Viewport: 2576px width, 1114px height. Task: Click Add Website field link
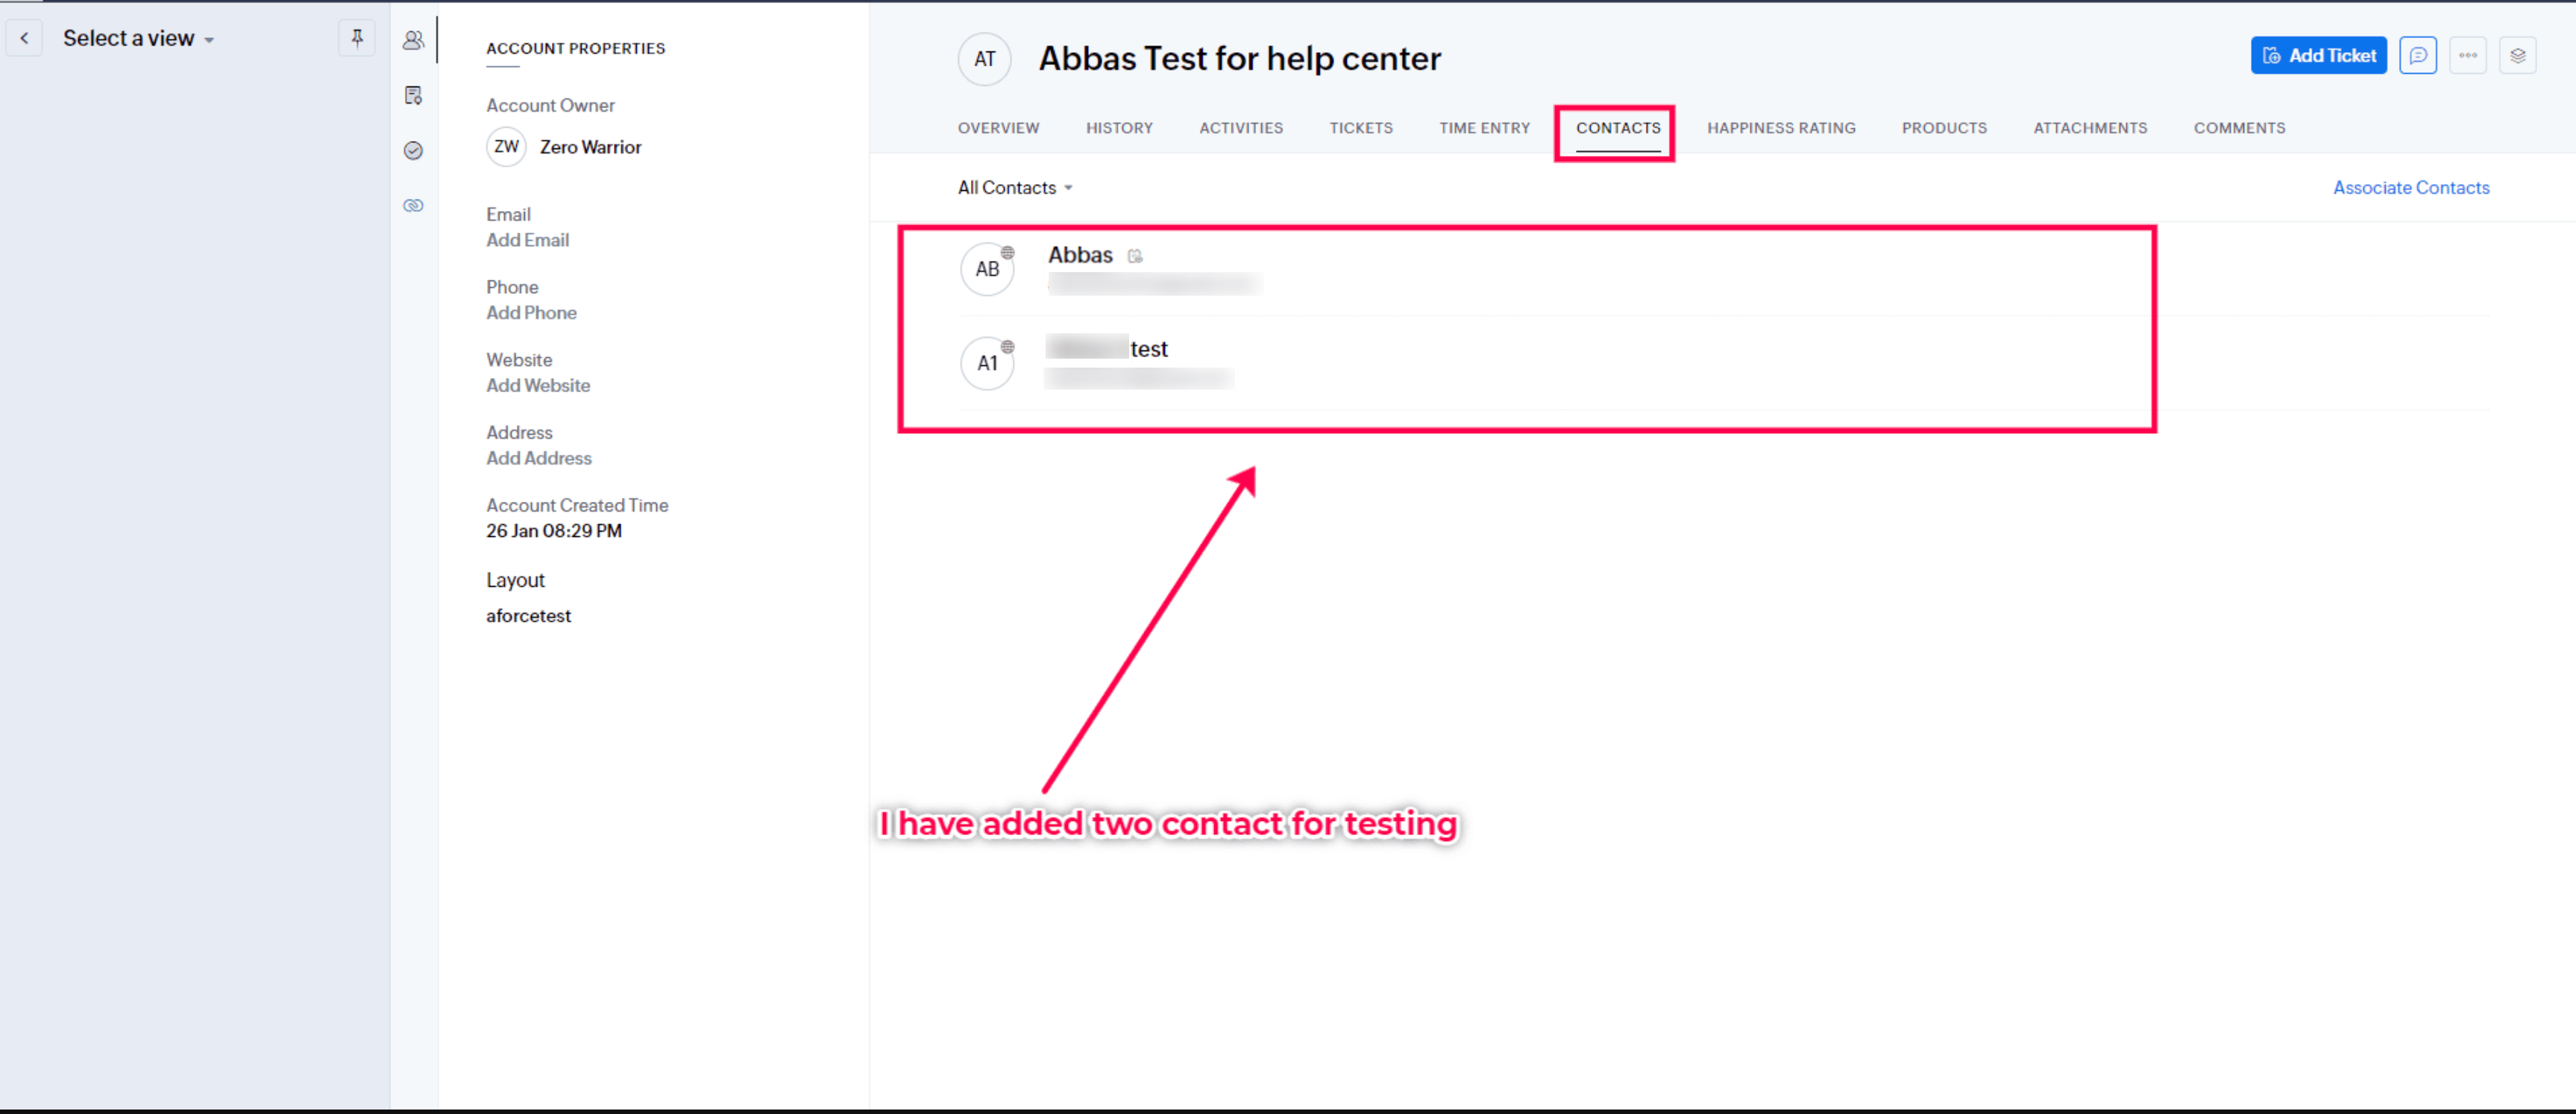point(538,385)
